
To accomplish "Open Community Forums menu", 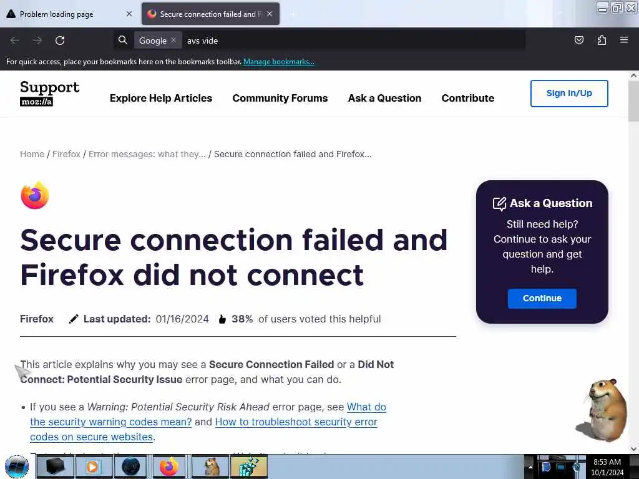I will (x=280, y=98).
